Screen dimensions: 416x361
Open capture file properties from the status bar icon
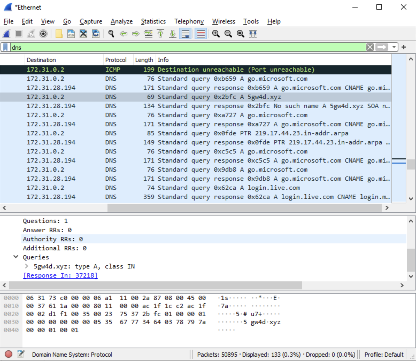[x=21, y=354]
